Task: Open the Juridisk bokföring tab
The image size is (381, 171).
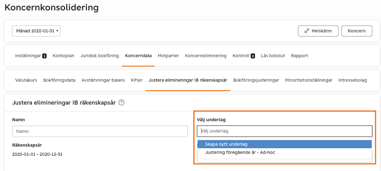Action: pos(100,56)
